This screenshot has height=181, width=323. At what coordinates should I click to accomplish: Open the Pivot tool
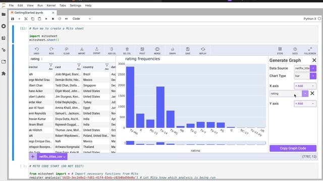(x=142, y=50)
